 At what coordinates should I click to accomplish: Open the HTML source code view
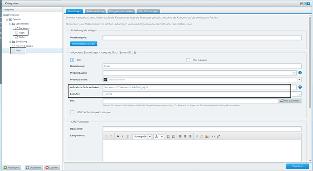213,136
